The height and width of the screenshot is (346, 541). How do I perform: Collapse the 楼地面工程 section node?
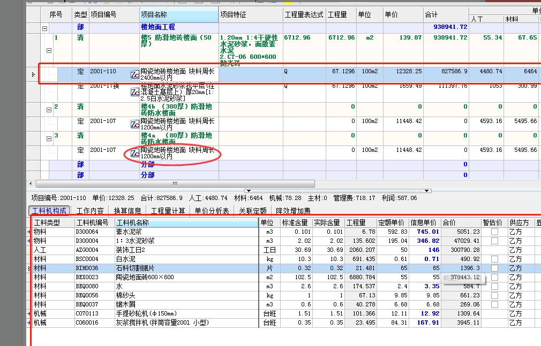pos(45,28)
